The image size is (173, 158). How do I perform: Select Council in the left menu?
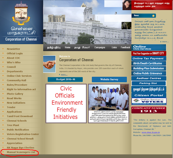coord(11,67)
